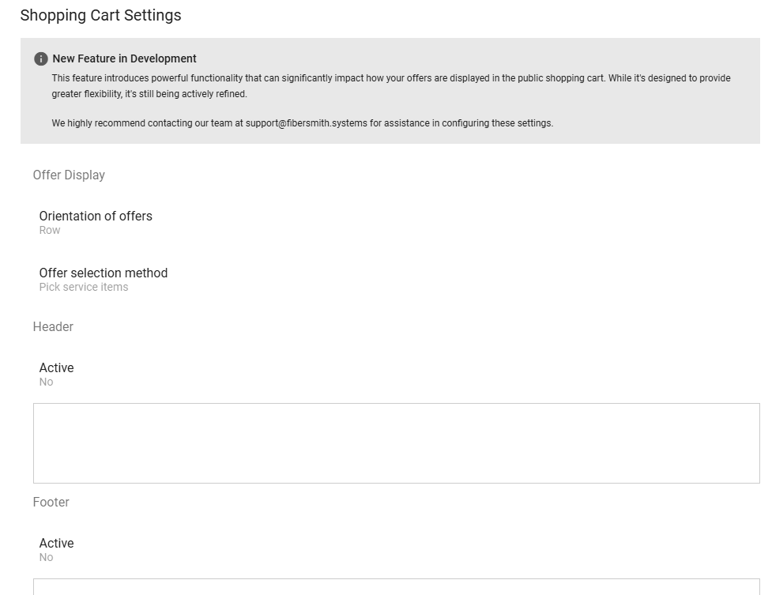The height and width of the screenshot is (595, 772).
Task: Click the 'We highly recommend contacting our team' text
Action: click(x=142, y=123)
